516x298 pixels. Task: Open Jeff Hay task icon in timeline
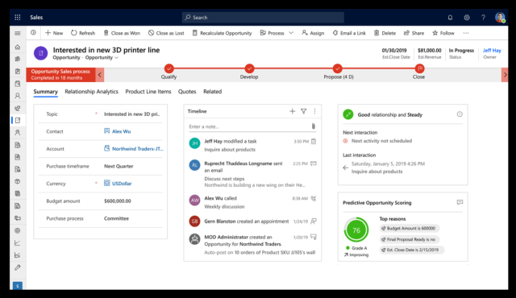[314, 141]
